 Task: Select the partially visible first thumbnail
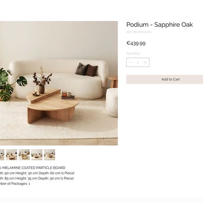click(2, 154)
